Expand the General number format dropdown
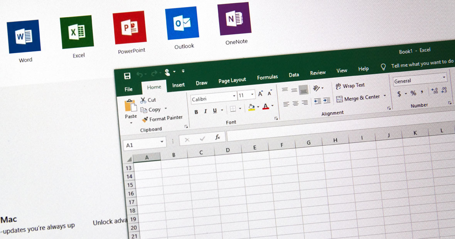This screenshot has height=239, width=455. [444, 77]
